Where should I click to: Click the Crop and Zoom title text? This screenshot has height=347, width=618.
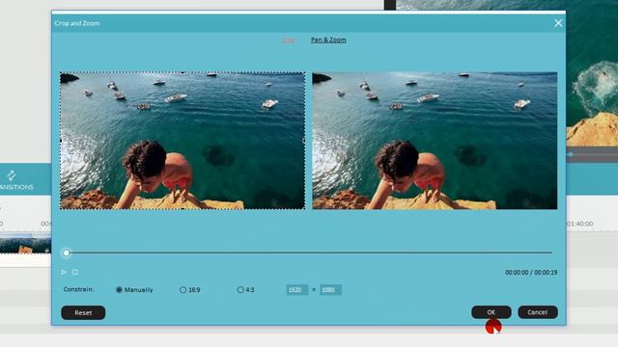(x=77, y=23)
